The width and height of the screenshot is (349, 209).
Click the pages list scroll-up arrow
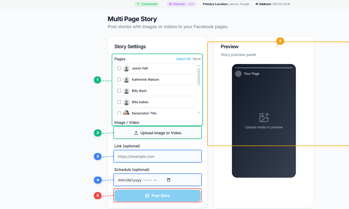pos(199,66)
